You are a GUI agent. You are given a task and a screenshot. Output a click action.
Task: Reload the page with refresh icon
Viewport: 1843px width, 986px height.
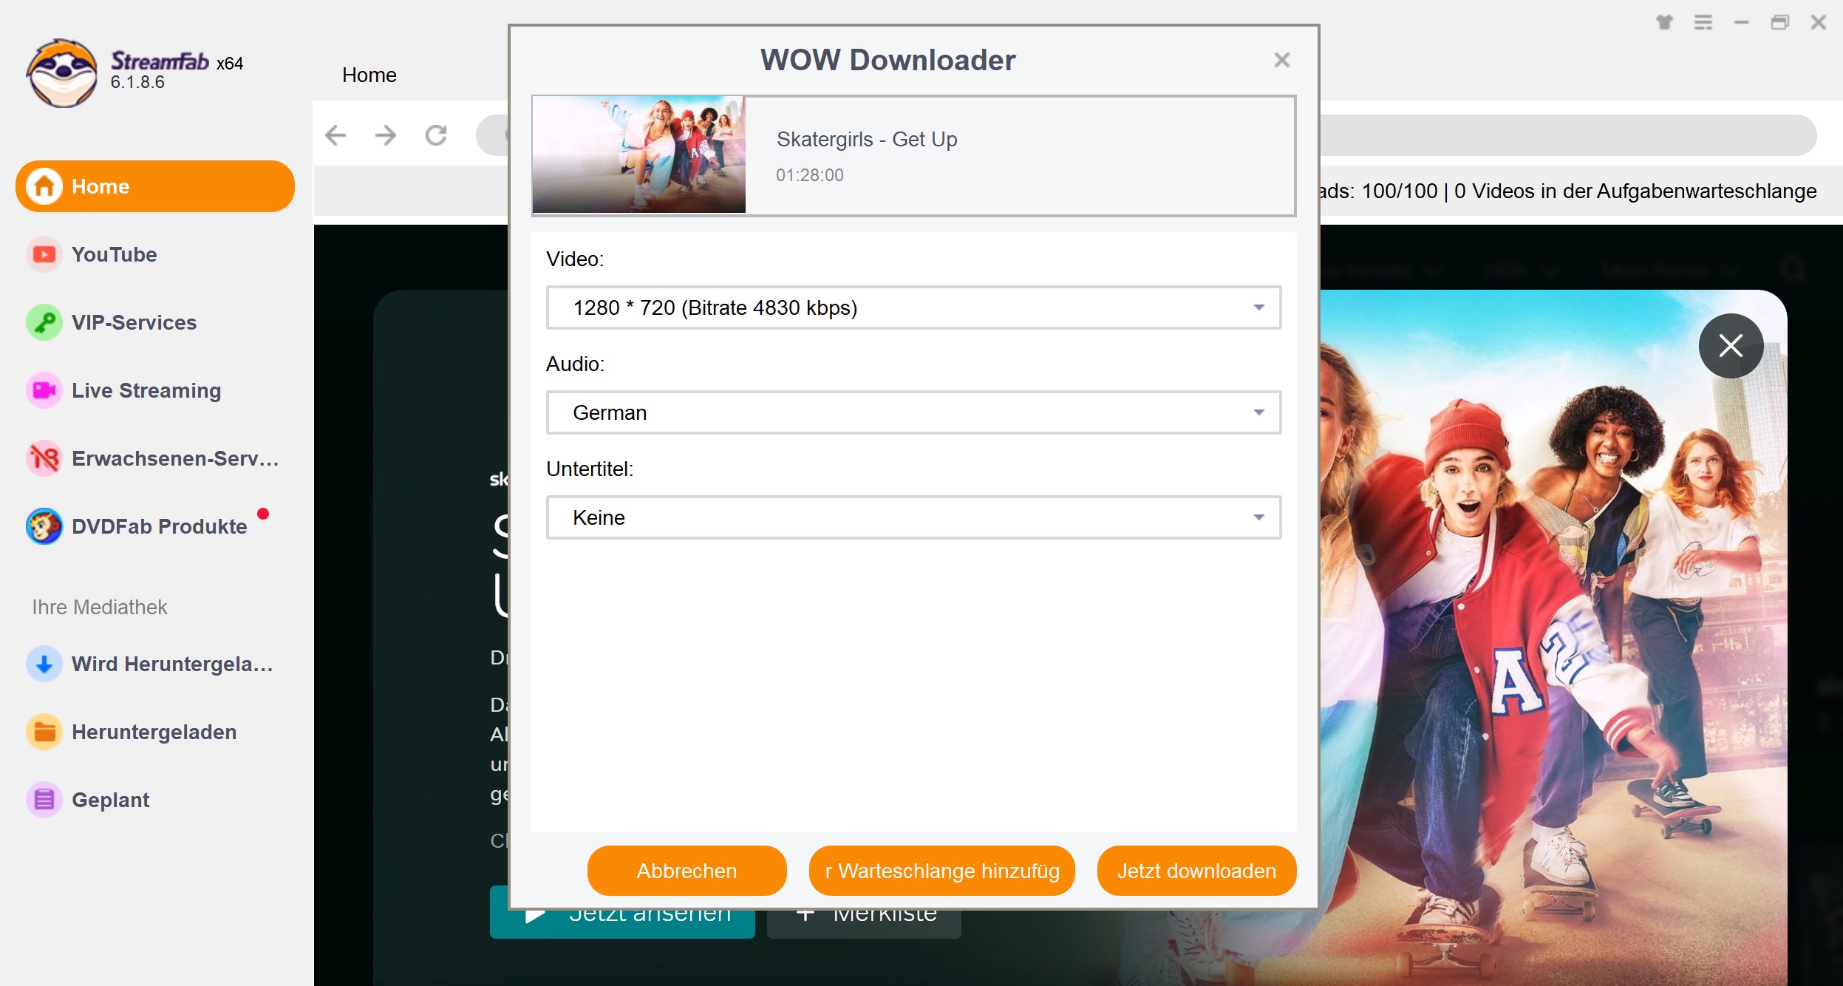(x=436, y=135)
